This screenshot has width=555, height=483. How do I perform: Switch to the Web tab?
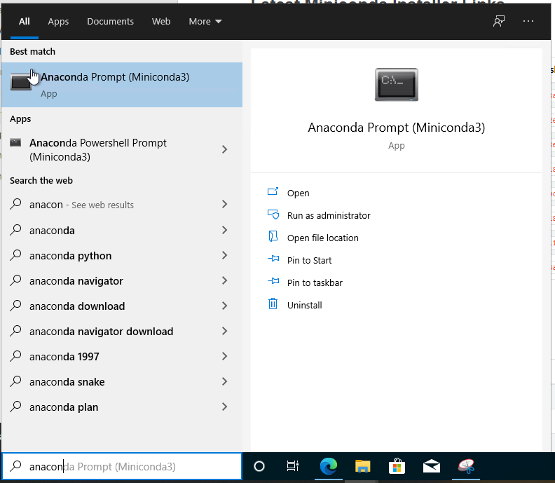pyautogui.click(x=161, y=22)
